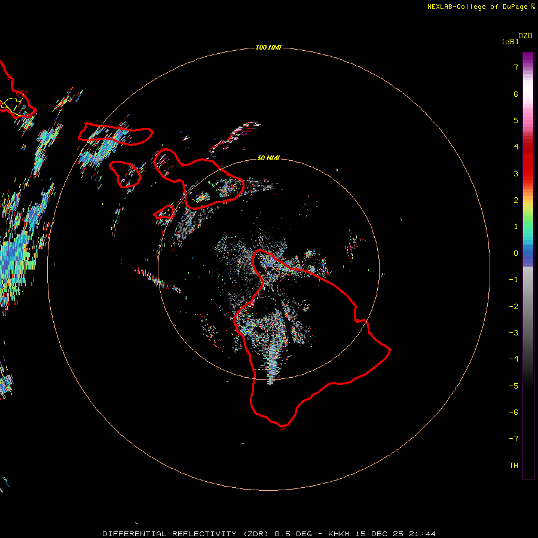Click the Differential Reflectivity KHKM caption text
Screen dimensions: 538x538
click(x=269, y=534)
